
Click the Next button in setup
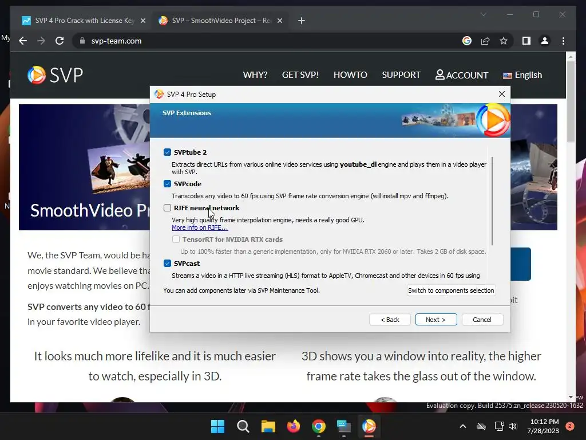pos(435,320)
